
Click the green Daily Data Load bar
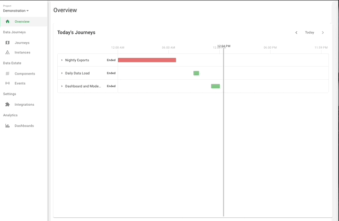point(196,73)
